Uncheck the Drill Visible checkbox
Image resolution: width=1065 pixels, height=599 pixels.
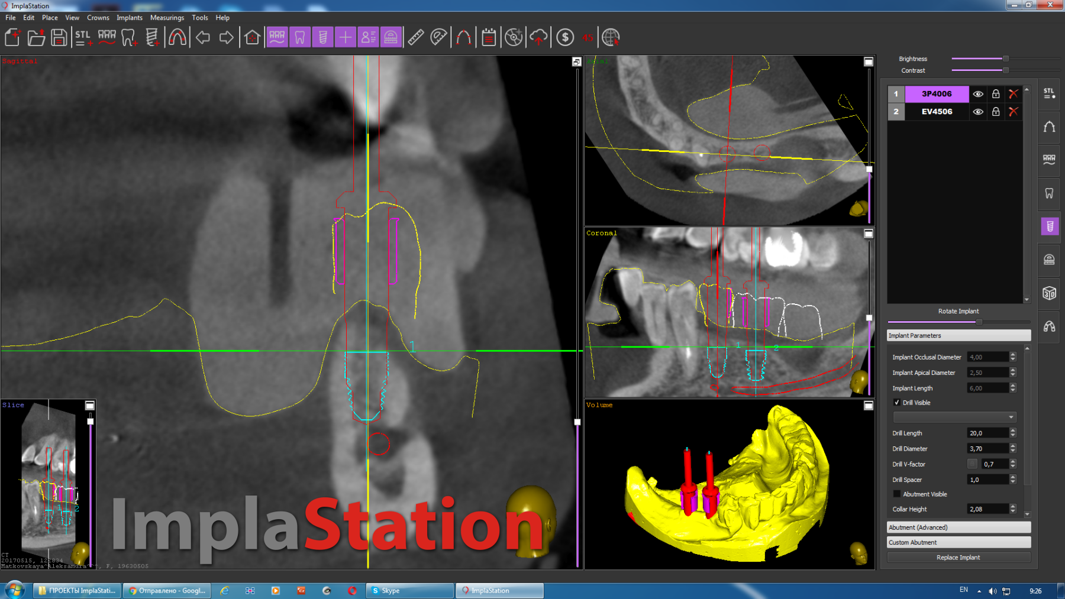pos(897,402)
